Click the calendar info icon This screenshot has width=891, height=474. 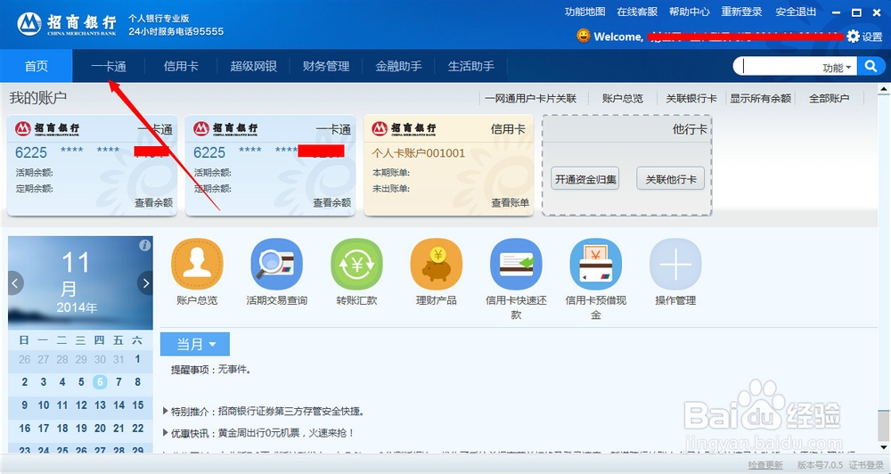[145, 245]
